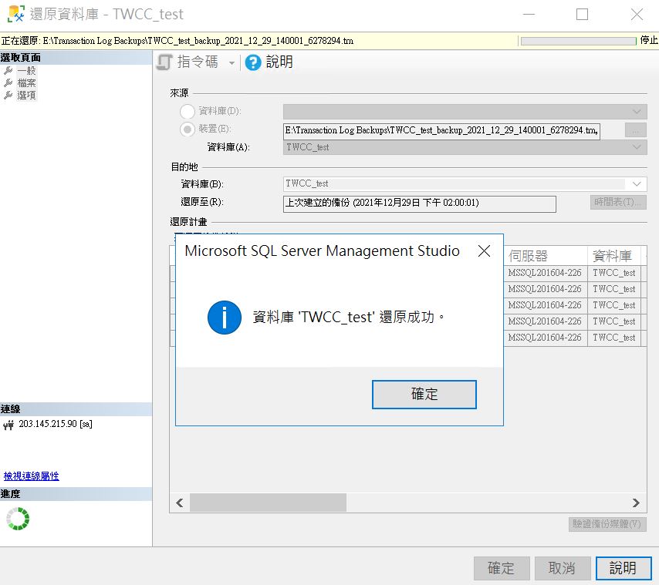Maximize the 還原資料庫 window
The height and width of the screenshot is (585, 659).
(582, 15)
